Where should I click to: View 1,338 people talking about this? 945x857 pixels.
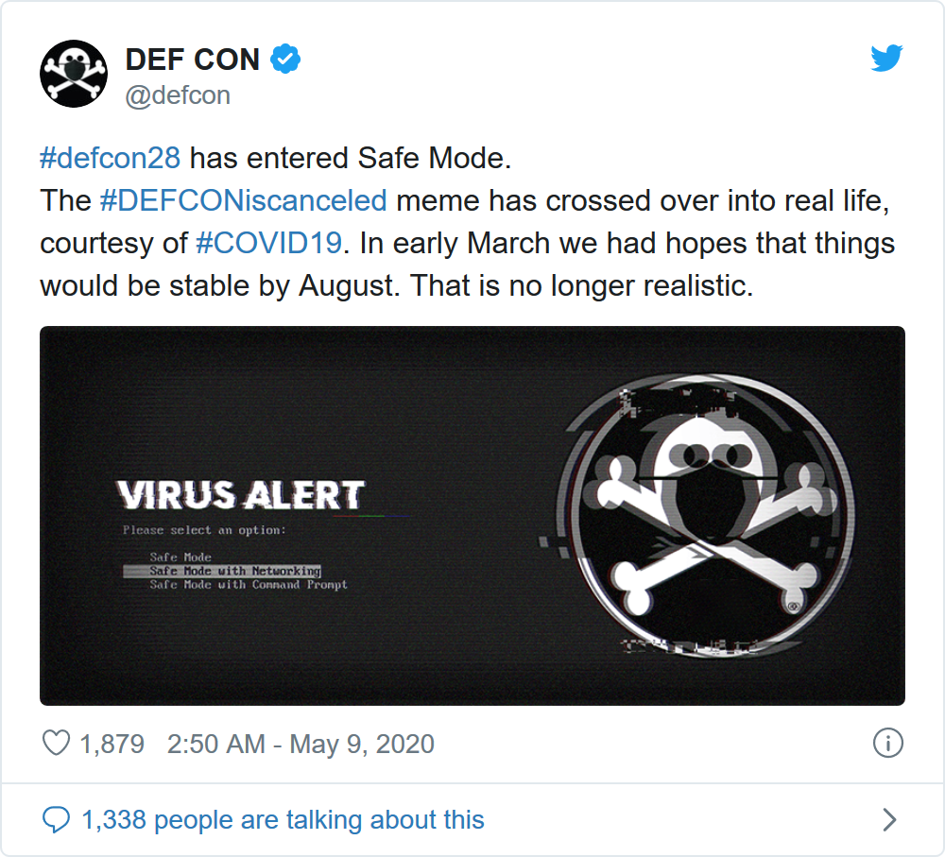pos(283,819)
